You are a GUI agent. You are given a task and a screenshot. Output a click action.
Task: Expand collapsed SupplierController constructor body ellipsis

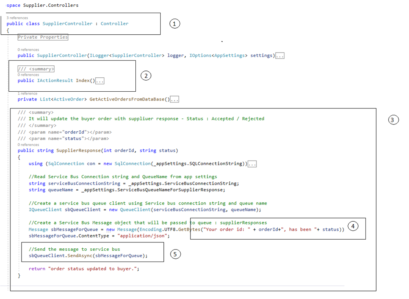coord(280,55)
